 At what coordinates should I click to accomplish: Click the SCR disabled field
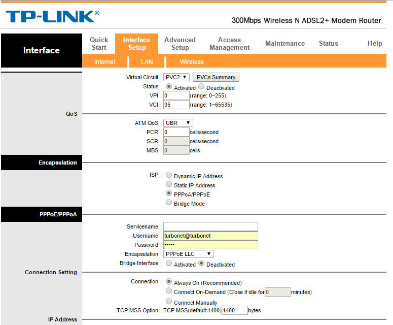coord(176,141)
